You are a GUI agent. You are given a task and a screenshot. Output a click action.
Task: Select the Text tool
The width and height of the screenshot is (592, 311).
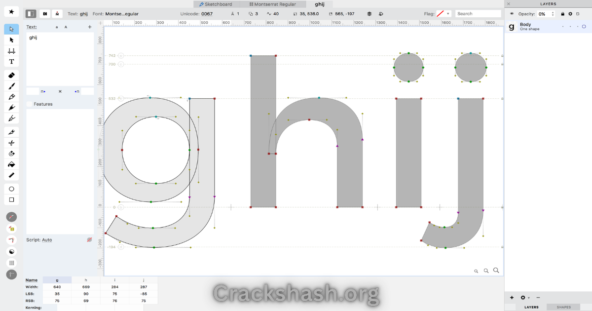coord(12,62)
